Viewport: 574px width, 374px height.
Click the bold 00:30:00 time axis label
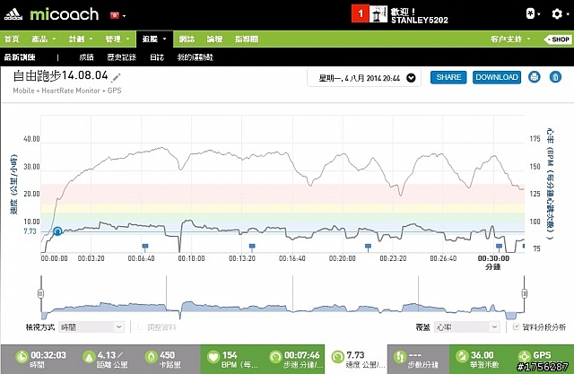pyautogui.click(x=493, y=258)
